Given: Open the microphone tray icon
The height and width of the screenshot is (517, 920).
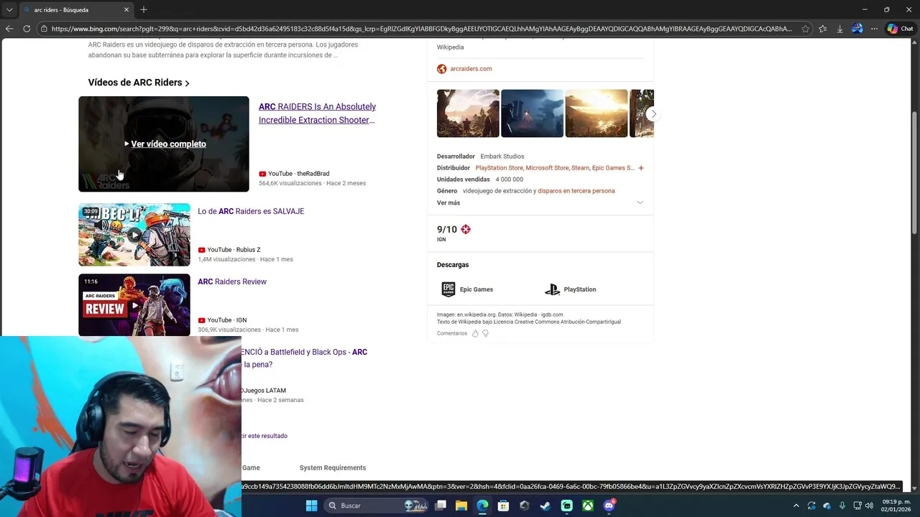Looking at the screenshot, I should (842, 506).
